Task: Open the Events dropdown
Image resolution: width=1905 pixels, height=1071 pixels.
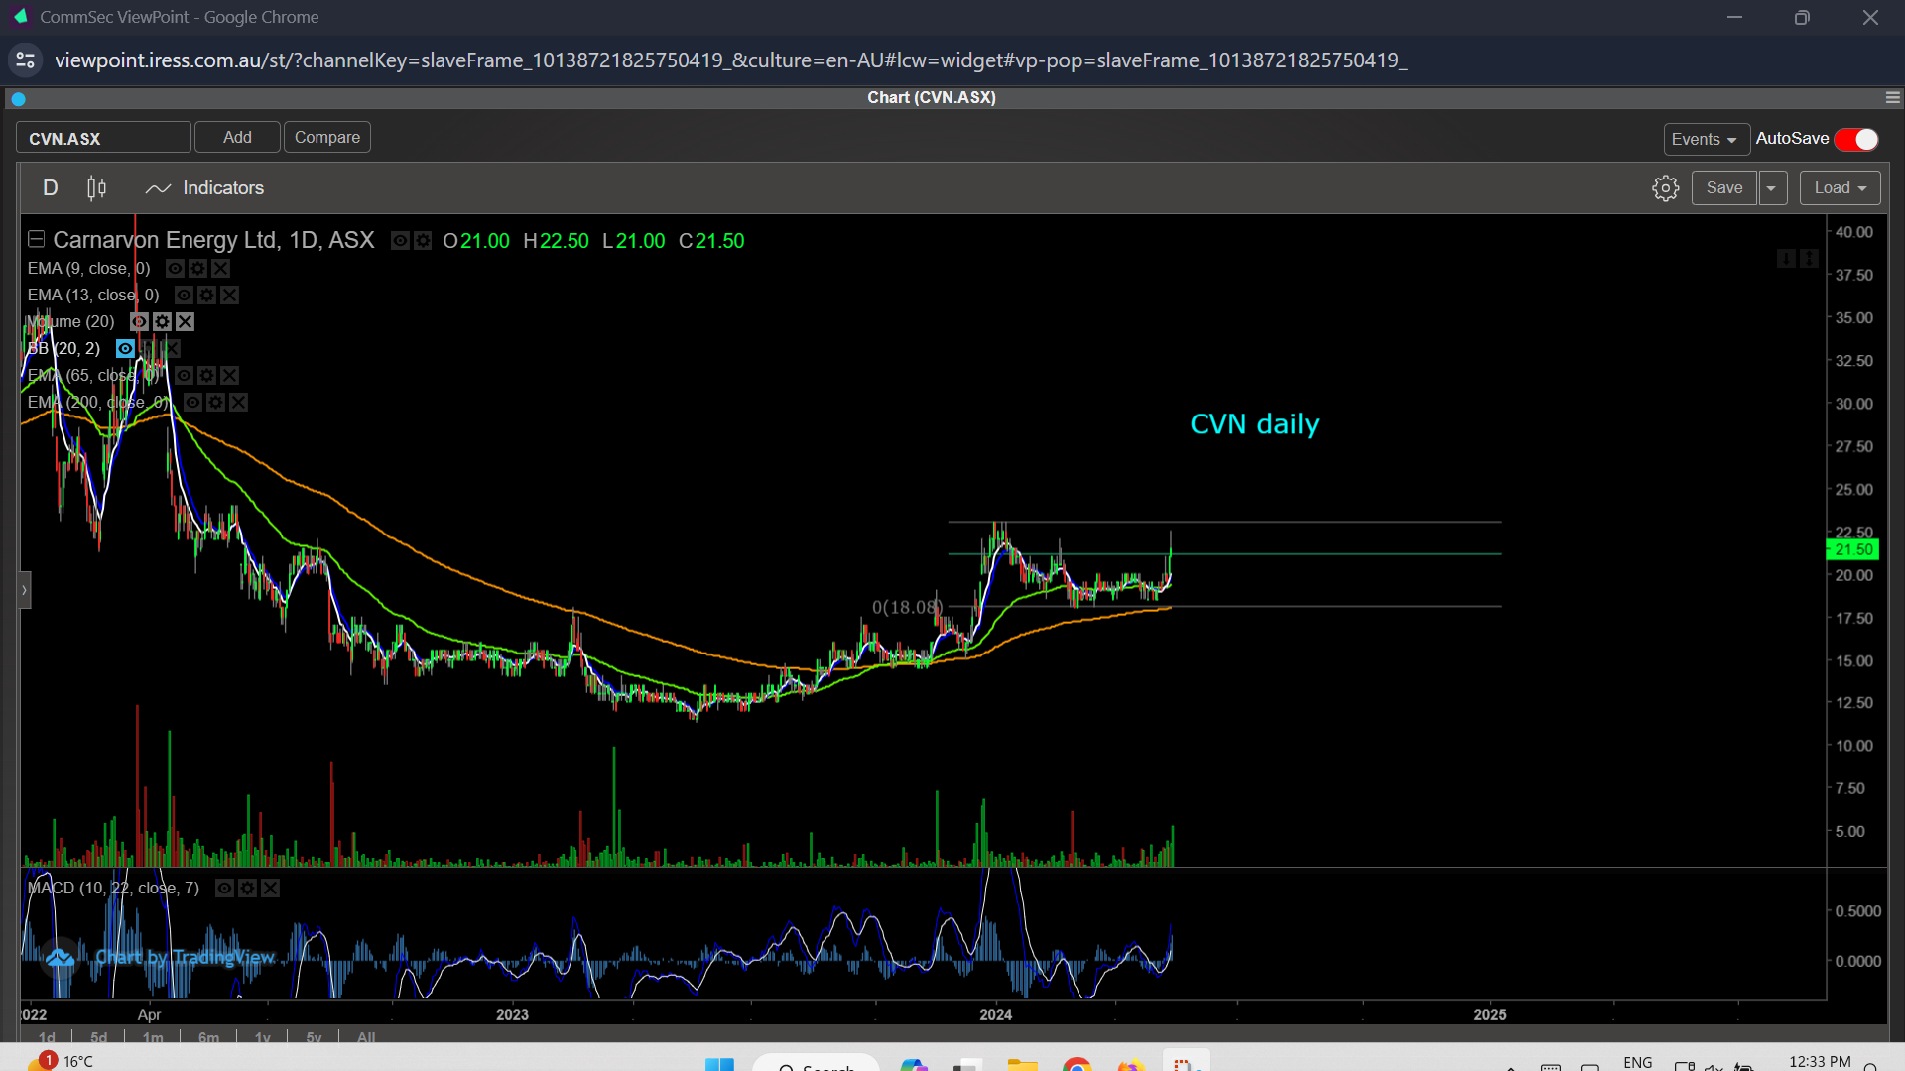Action: click(x=1706, y=139)
